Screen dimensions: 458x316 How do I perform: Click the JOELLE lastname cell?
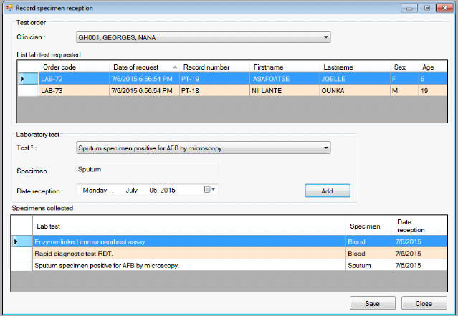355,79
